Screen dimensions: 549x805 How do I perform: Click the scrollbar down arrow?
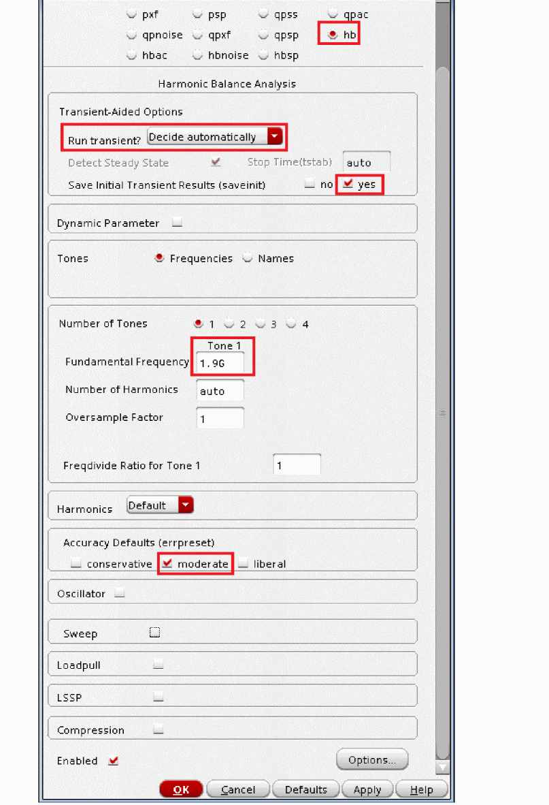pyautogui.click(x=442, y=767)
